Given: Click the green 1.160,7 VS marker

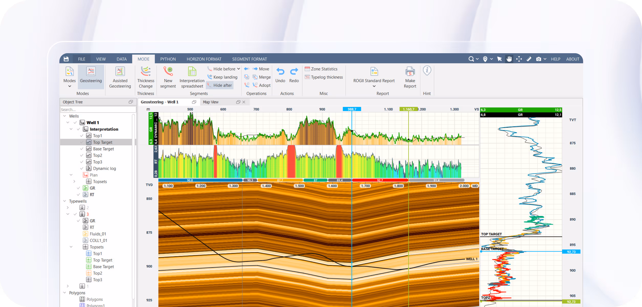Looking at the screenshot, I should click(409, 109).
